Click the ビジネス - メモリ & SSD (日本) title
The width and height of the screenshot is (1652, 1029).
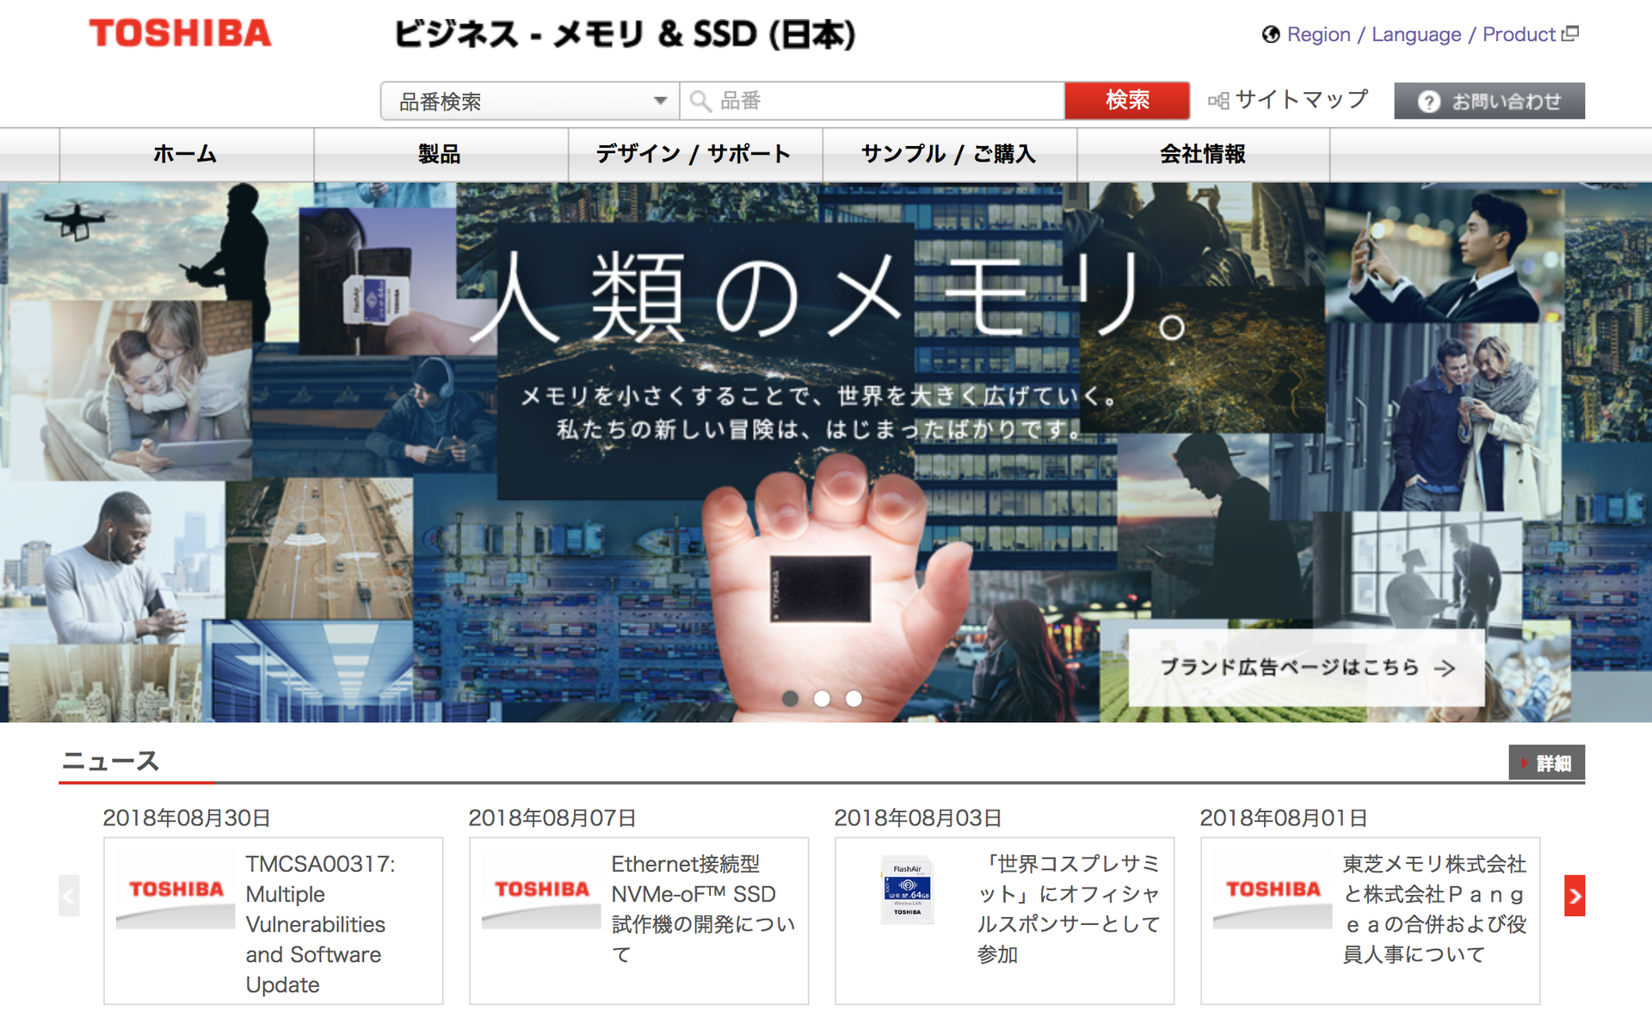(625, 34)
